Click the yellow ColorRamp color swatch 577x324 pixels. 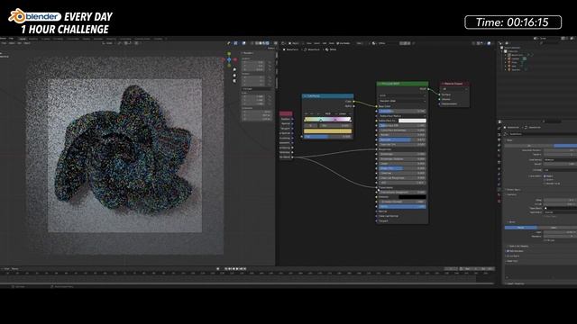tap(327, 131)
